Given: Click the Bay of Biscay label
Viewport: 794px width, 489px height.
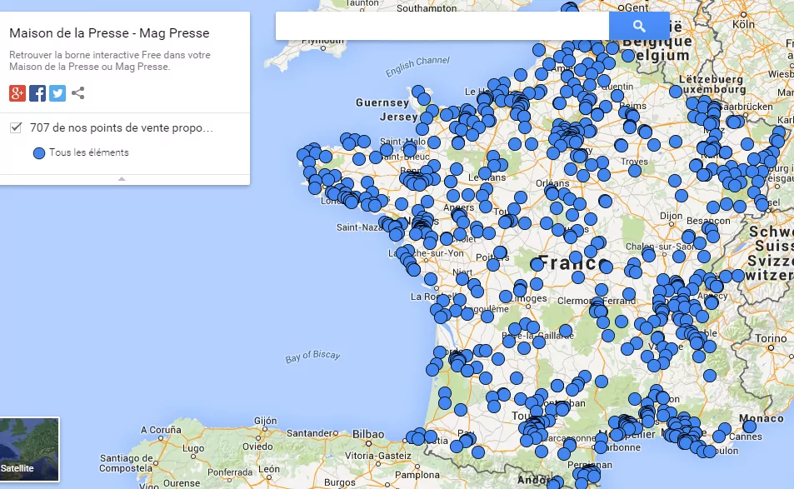Looking at the screenshot, I should click(x=312, y=356).
